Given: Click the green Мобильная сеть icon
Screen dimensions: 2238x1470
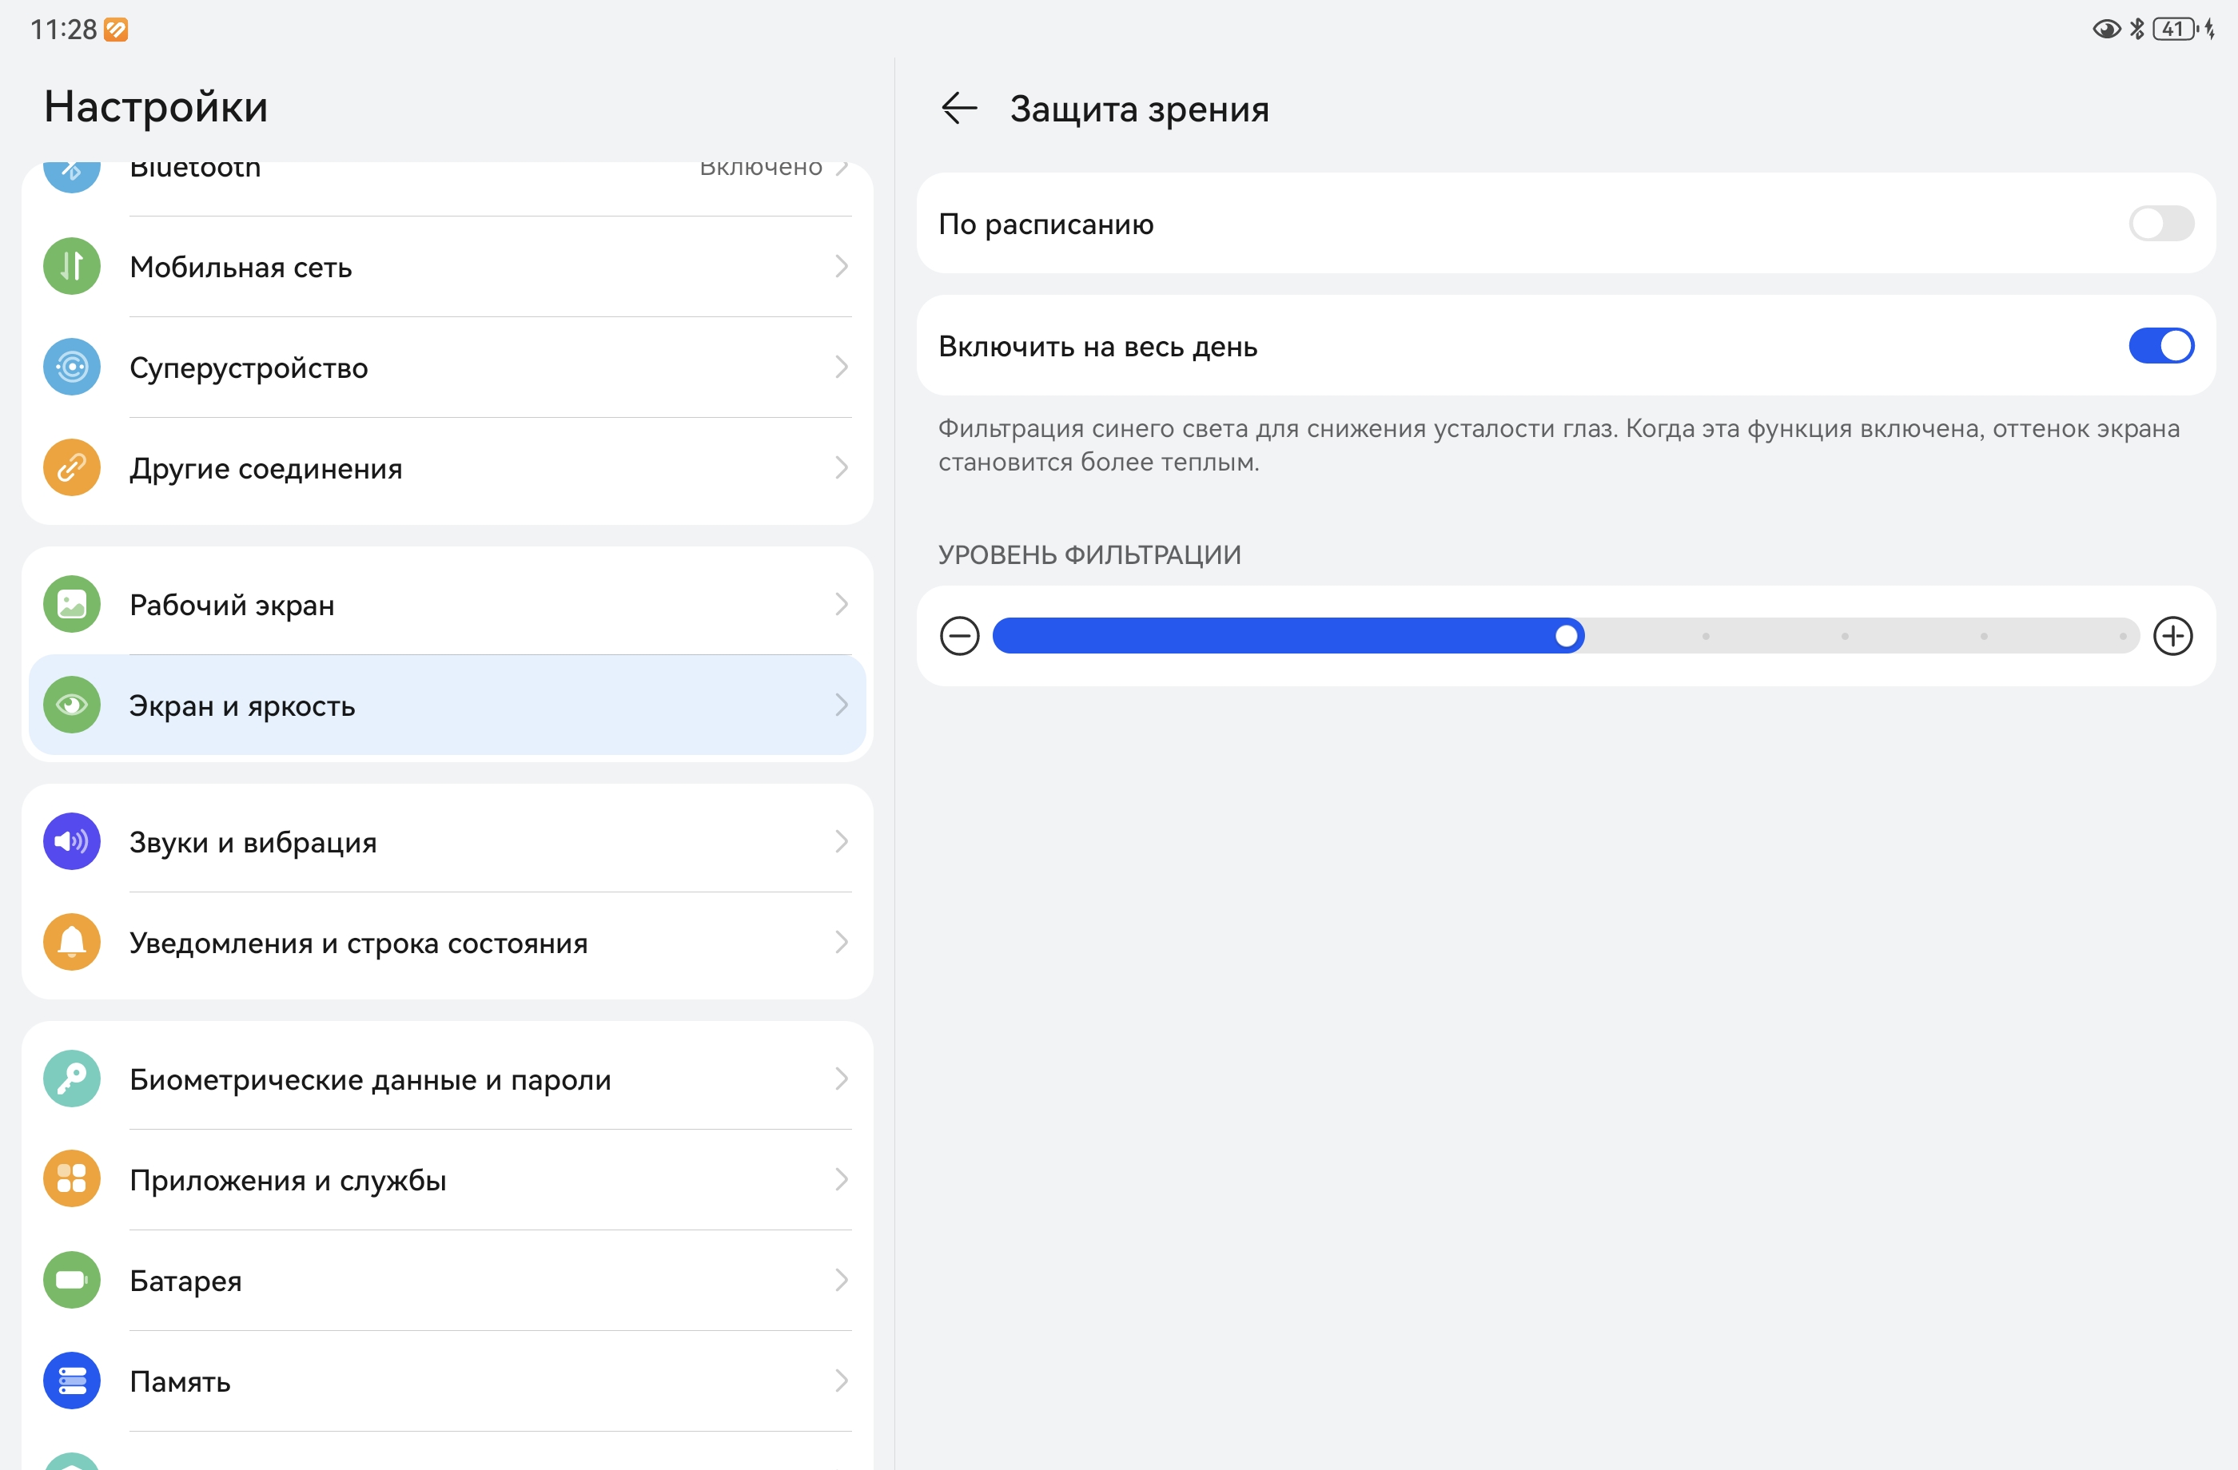Looking at the screenshot, I should (71, 266).
